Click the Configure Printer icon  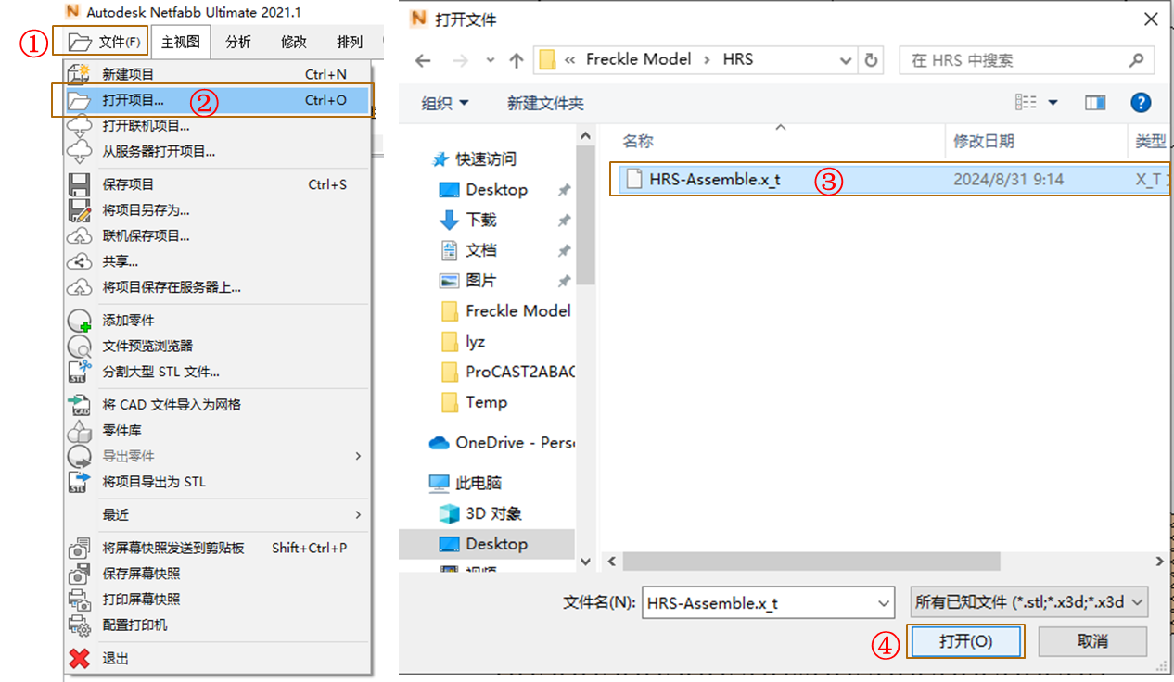coord(79,625)
